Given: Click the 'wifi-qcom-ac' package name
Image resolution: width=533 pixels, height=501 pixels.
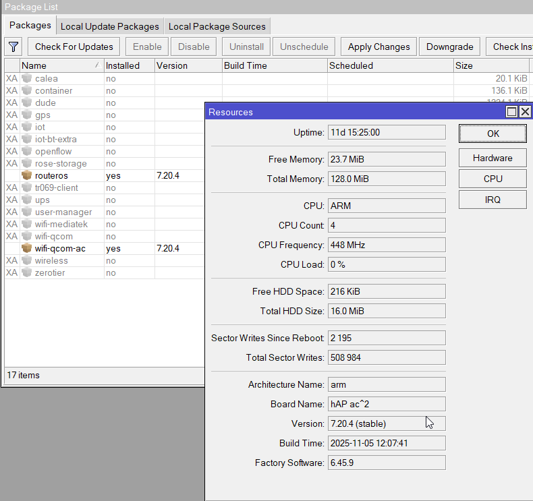Looking at the screenshot, I should click(60, 249).
